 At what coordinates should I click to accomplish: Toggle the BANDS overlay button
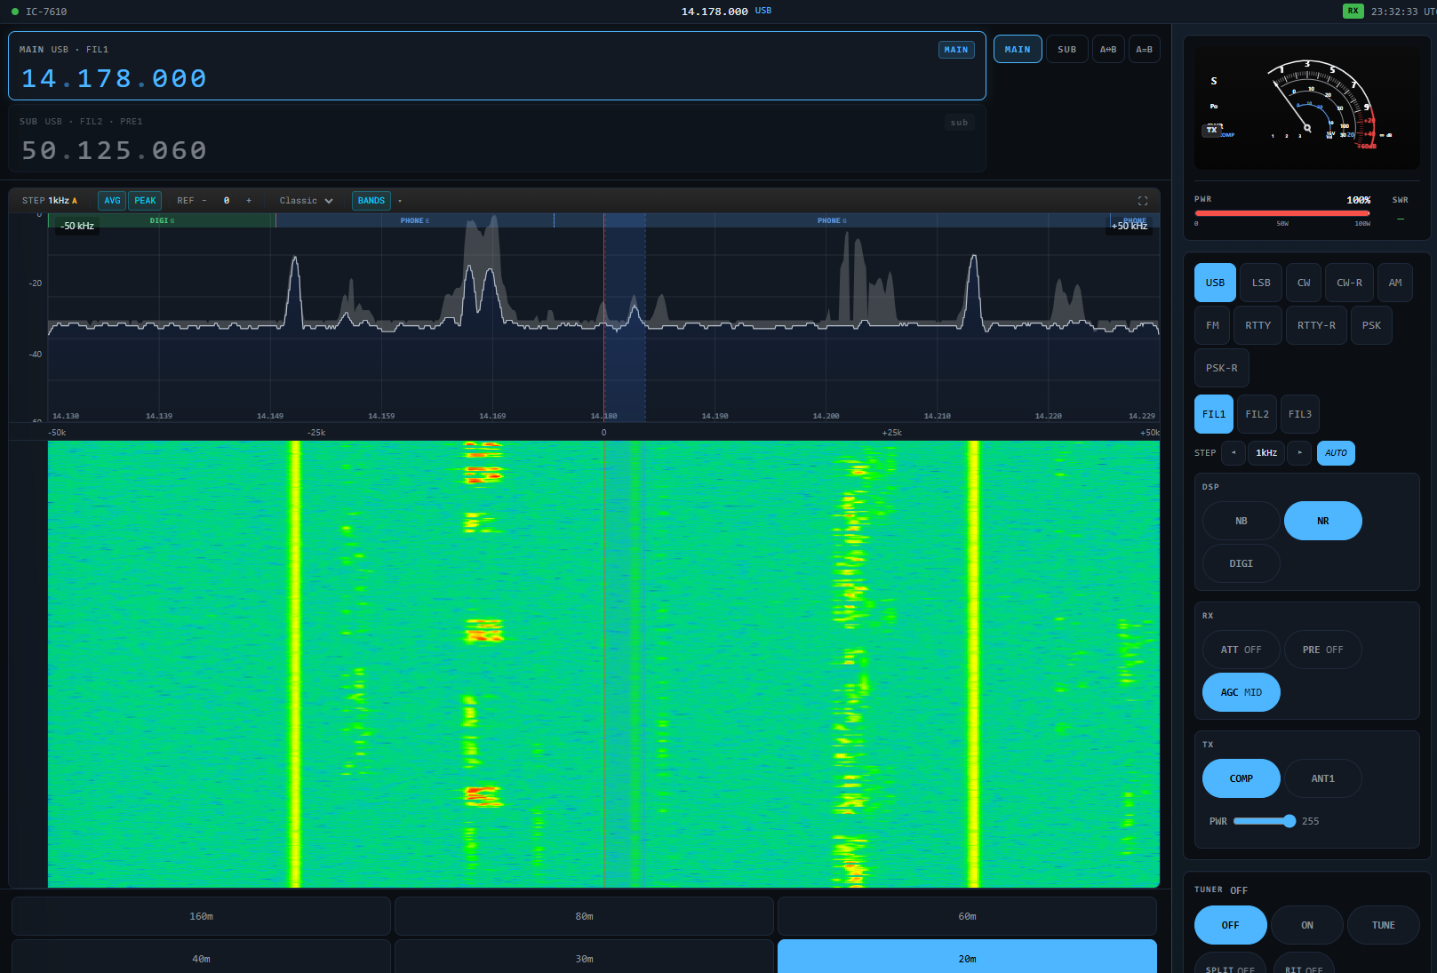tap(371, 201)
